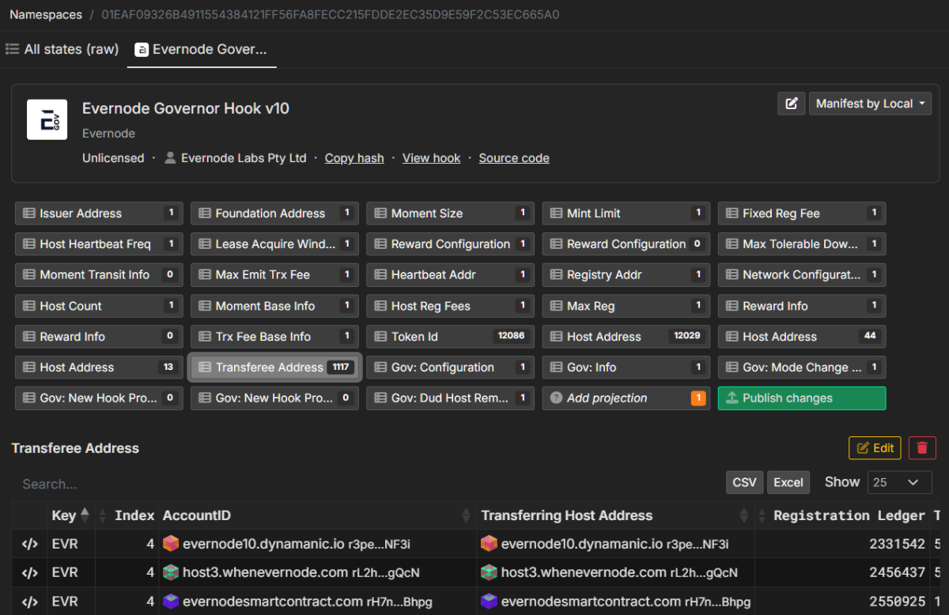Viewport: 949px width, 615px height.
Task: Click the 'a' badge icon on the Evernode Gover tab
Action: point(142,49)
